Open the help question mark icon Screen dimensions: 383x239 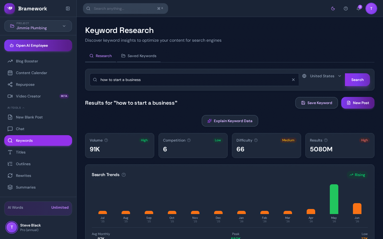tap(346, 8)
